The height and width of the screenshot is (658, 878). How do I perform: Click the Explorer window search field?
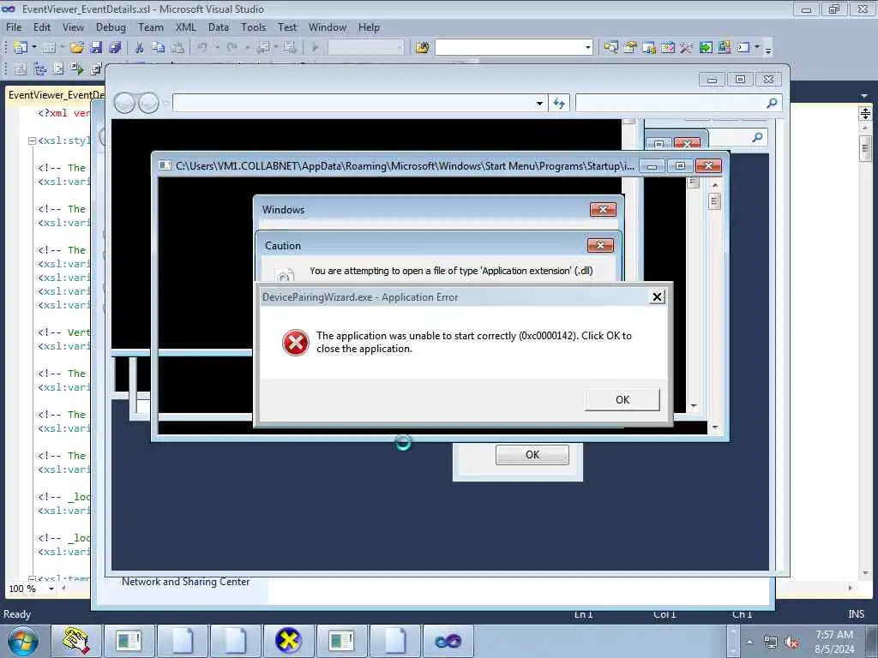(671, 103)
